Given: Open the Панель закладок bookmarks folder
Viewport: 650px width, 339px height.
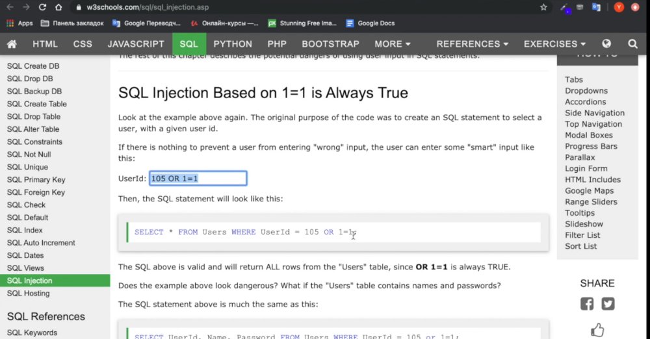Looking at the screenshot, I should (x=72, y=23).
